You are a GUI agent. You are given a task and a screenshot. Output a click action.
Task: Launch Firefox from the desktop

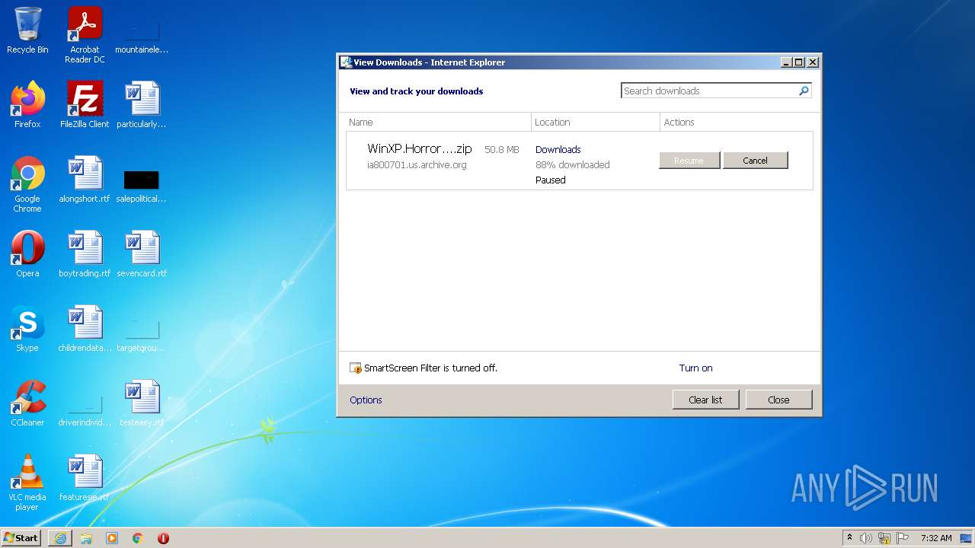pyautogui.click(x=27, y=104)
